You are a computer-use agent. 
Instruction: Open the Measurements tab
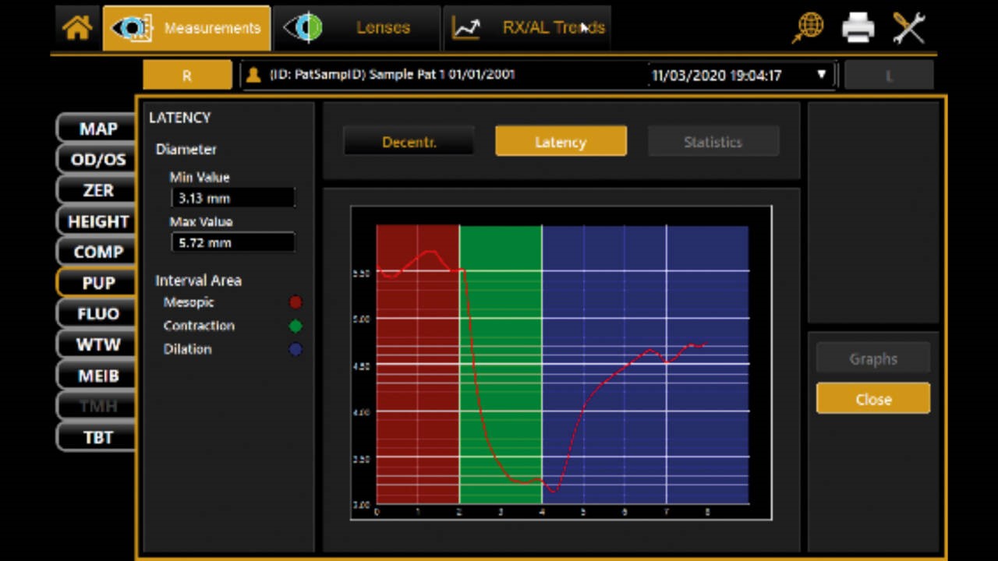187,28
